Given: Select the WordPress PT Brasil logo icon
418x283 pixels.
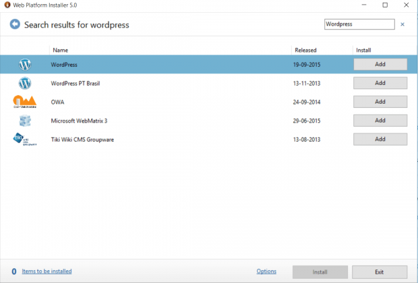Looking at the screenshot, I should (25, 83).
